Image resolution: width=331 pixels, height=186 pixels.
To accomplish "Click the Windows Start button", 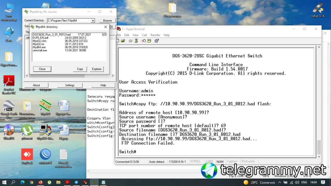I will pos(5,182).
